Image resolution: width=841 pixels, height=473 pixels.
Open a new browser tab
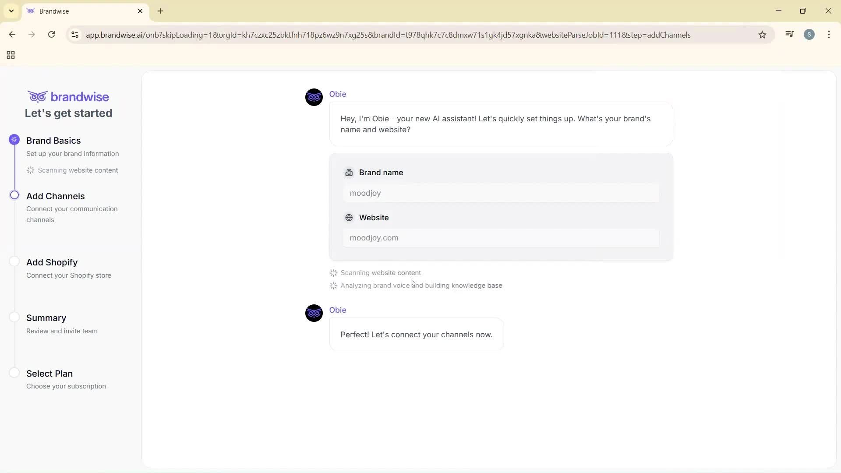click(x=160, y=11)
